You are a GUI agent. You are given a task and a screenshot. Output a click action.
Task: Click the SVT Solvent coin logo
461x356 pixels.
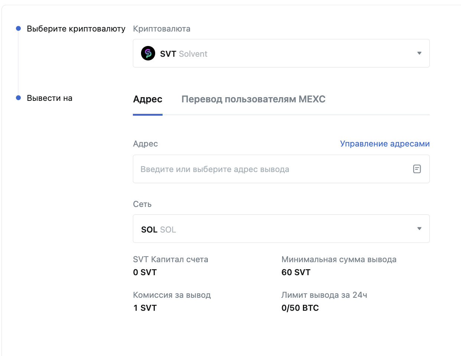[148, 53]
